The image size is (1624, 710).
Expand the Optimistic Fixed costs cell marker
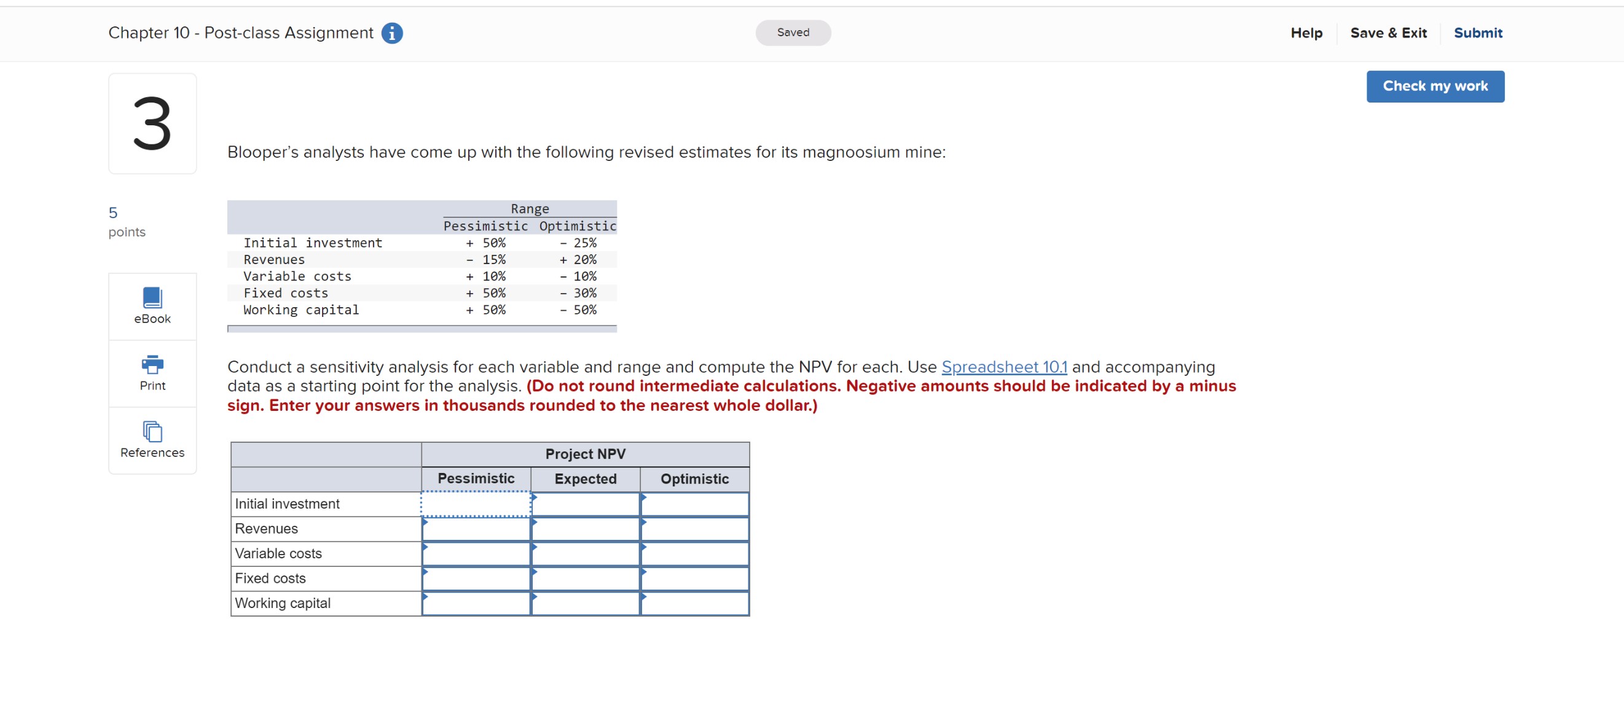tap(643, 573)
